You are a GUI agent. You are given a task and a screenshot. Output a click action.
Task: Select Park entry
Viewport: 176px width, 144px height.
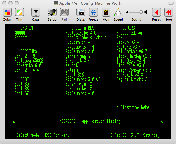point(121,38)
